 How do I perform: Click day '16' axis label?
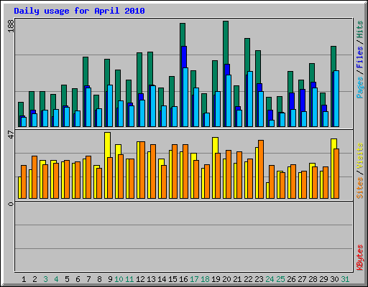coord(183,279)
